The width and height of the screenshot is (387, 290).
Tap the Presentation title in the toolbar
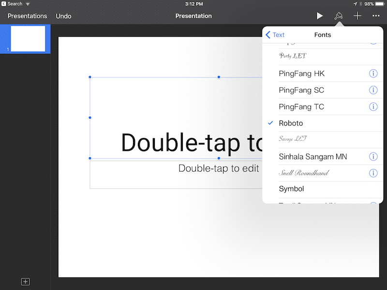tap(193, 15)
